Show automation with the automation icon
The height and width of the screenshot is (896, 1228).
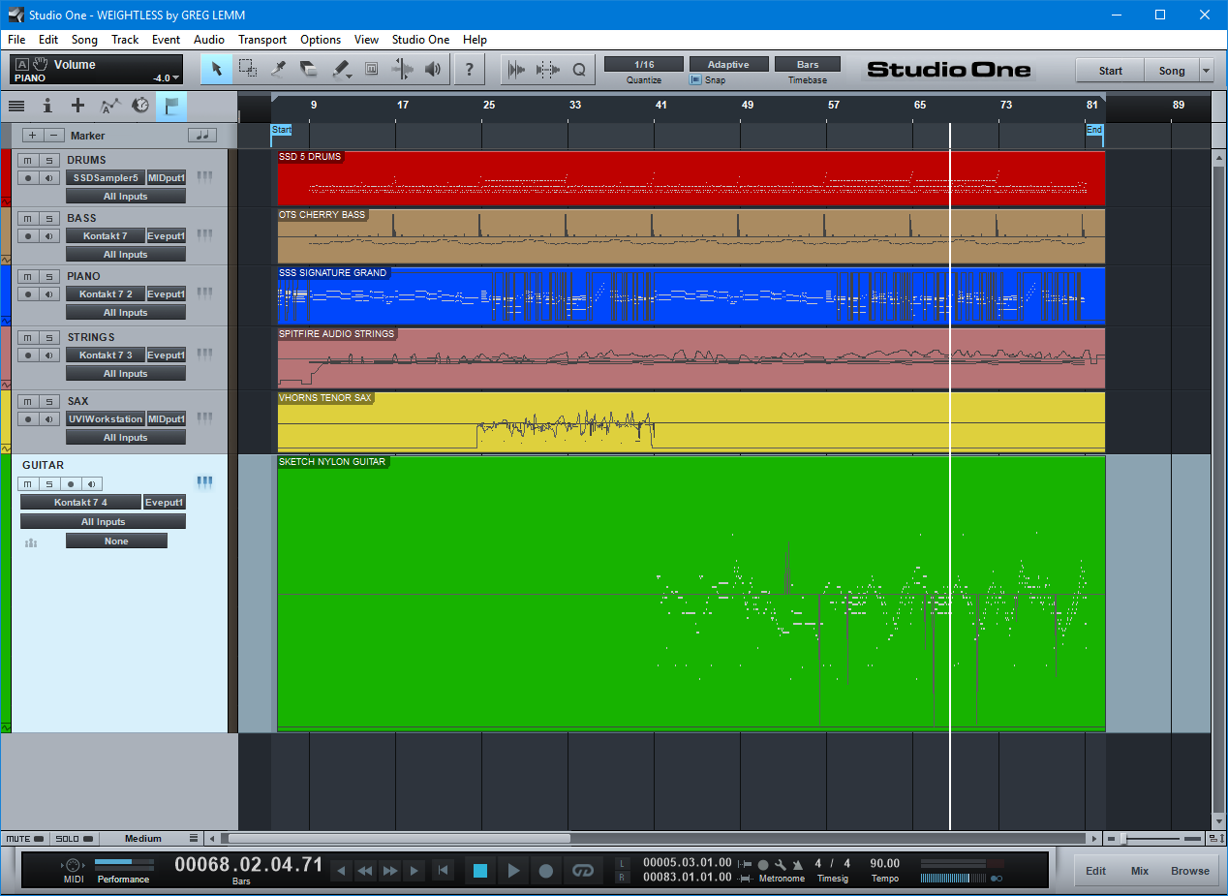point(109,106)
